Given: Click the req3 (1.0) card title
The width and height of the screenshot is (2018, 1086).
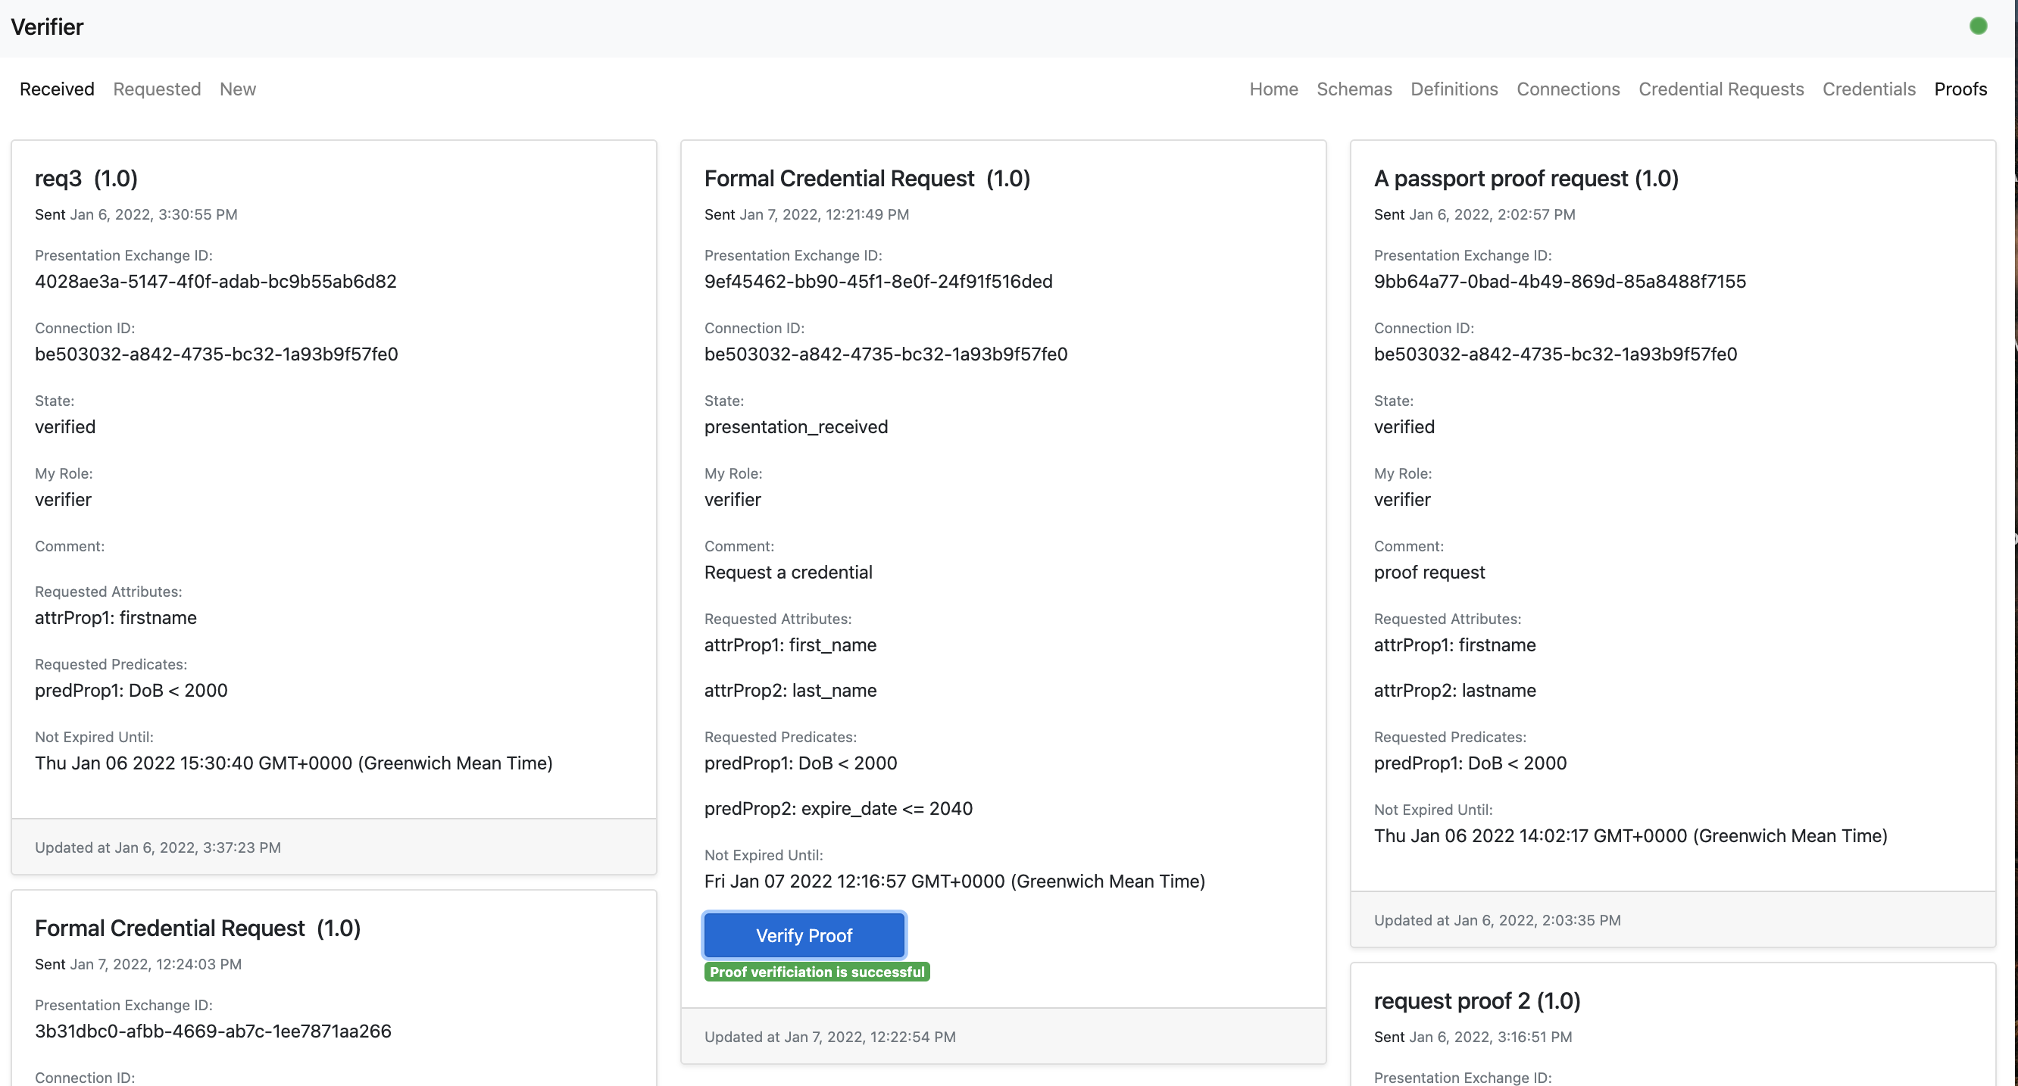Looking at the screenshot, I should pyautogui.click(x=86, y=179).
